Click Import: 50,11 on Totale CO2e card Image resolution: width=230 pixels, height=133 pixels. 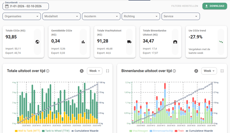coord(13,49)
